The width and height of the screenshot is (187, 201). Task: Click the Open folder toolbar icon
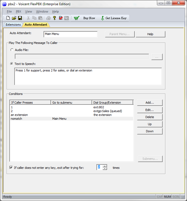coord(14,18)
